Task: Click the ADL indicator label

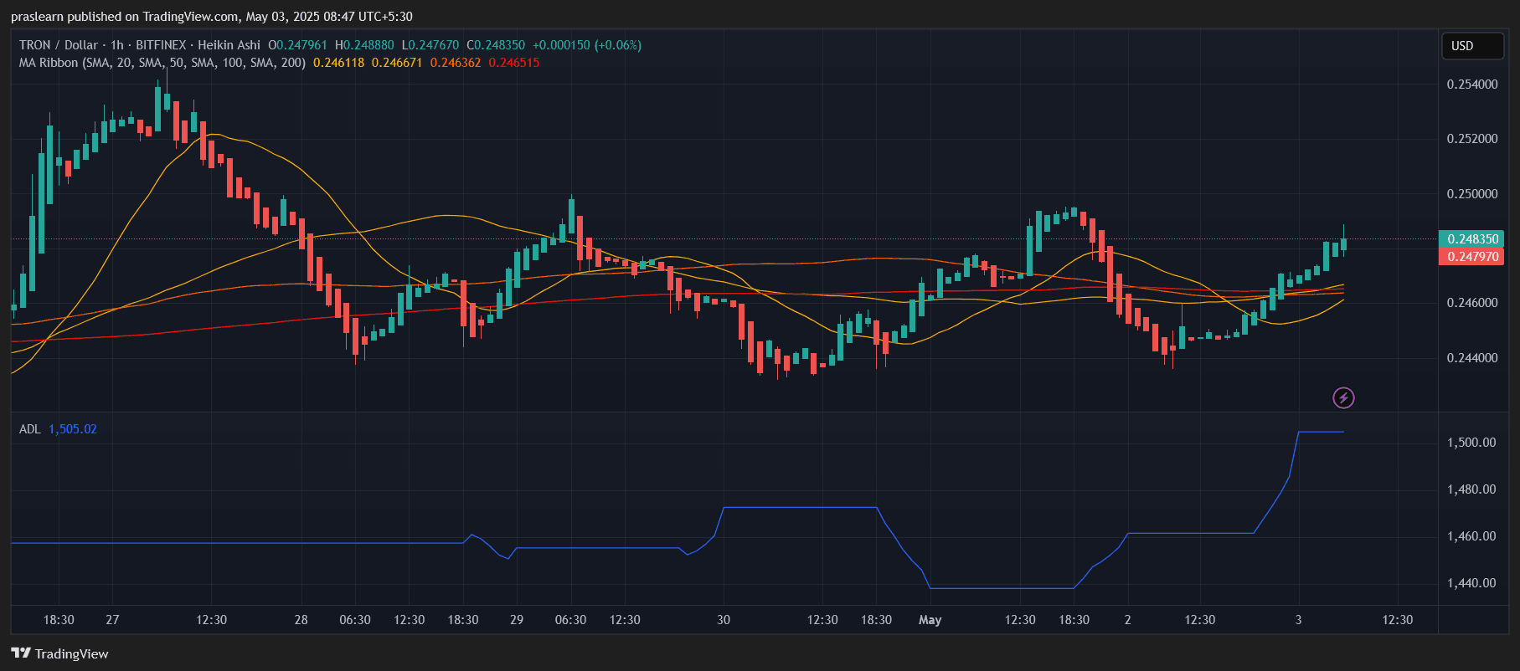Action: pos(29,429)
